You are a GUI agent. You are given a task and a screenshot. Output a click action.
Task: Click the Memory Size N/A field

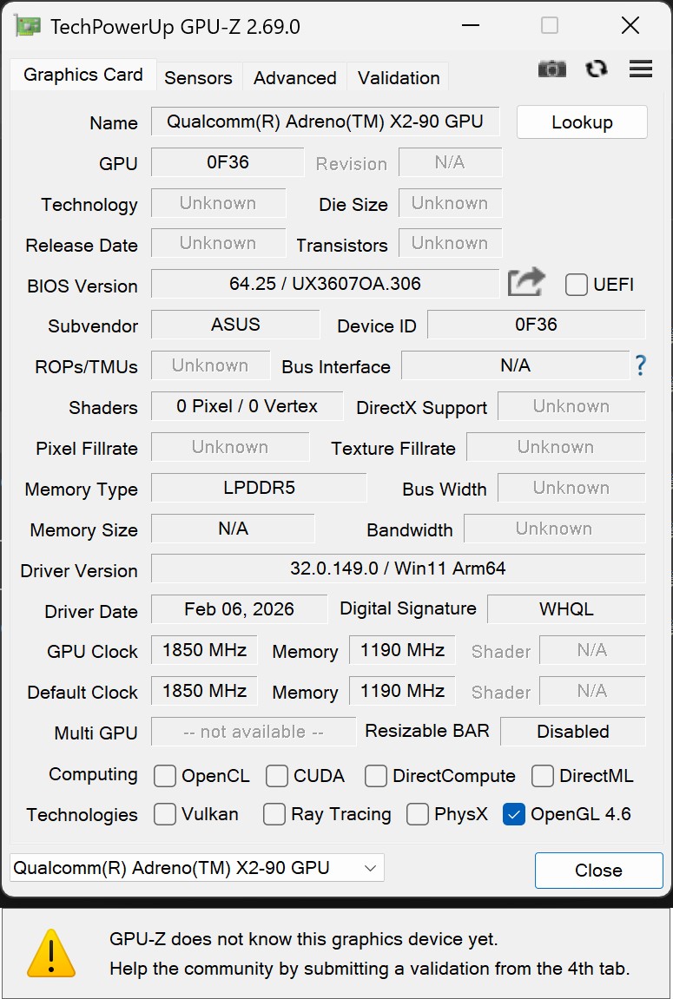coord(233,529)
